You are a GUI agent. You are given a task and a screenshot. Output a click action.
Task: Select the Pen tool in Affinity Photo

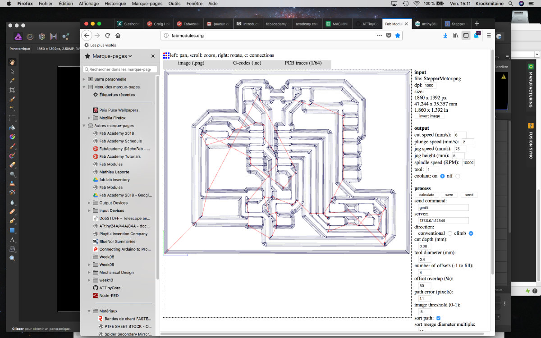[12, 221]
